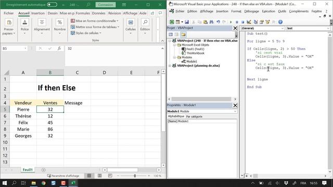Add a new sheet with plus button
This screenshot has width=333, height=187.
coord(44,170)
